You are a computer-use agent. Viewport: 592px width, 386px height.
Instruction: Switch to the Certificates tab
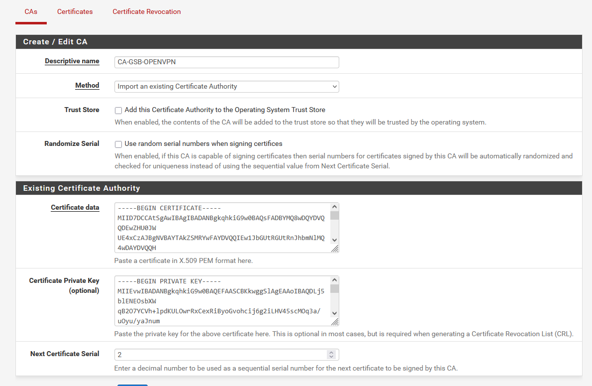[75, 11]
